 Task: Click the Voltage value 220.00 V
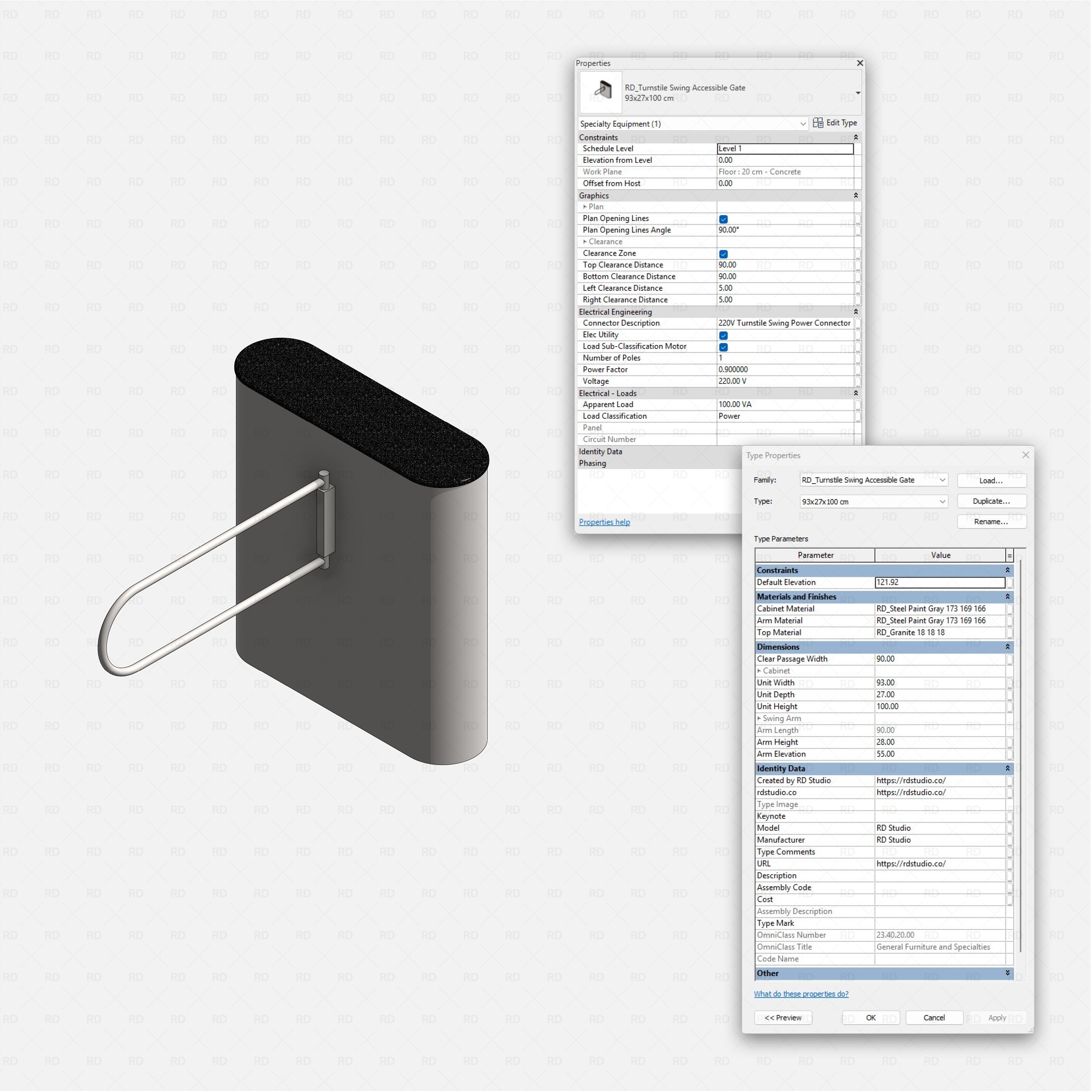(x=785, y=381)
